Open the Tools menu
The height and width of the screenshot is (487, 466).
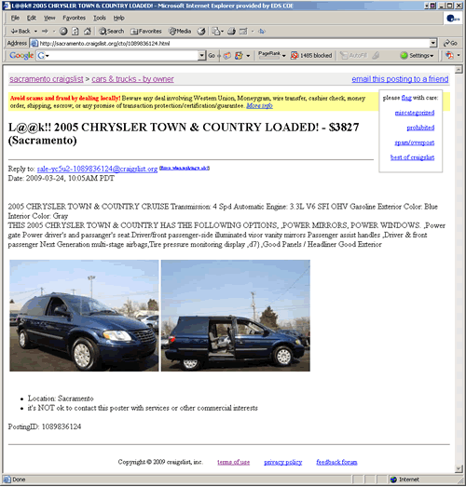(x=100, y=18)
